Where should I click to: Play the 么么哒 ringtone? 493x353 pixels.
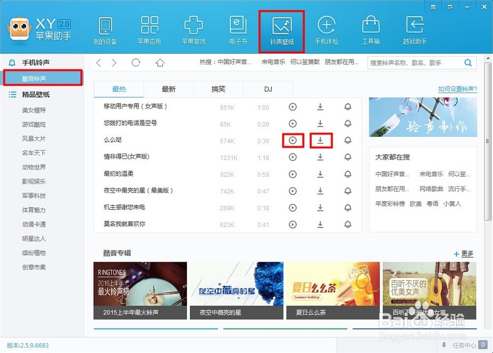pyautogui.click(x=293, y=140)
